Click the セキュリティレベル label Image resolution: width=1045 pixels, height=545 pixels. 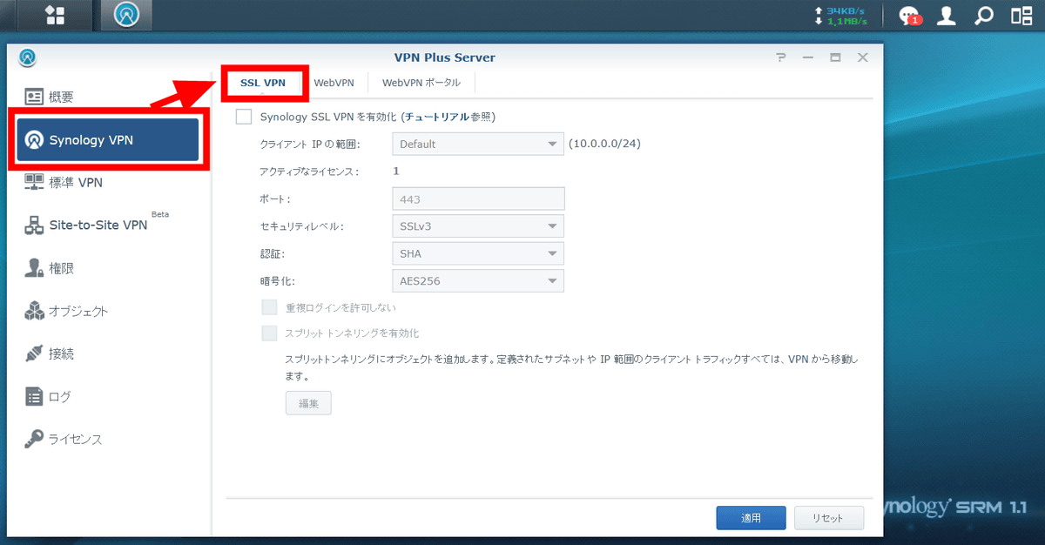click(x=302, y=226)
